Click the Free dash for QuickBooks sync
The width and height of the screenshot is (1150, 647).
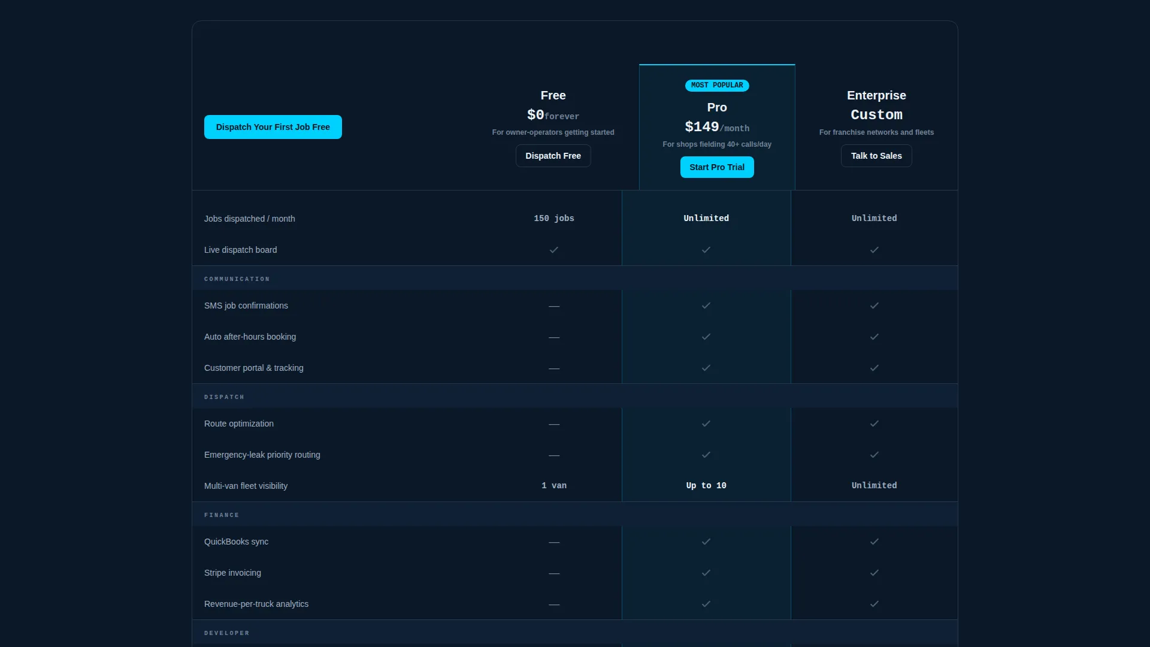[554, 542]
